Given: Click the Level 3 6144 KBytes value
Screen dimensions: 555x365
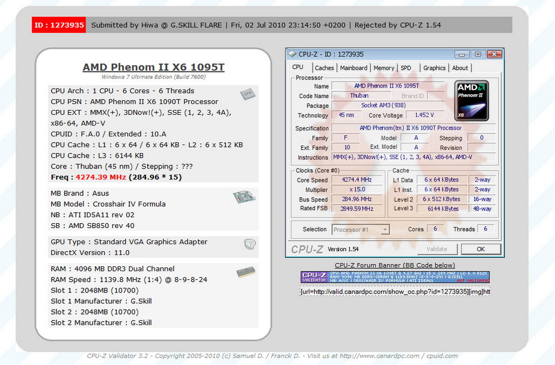Looking at the screenshot, I should pyautogui.click(x=442, y=208).
